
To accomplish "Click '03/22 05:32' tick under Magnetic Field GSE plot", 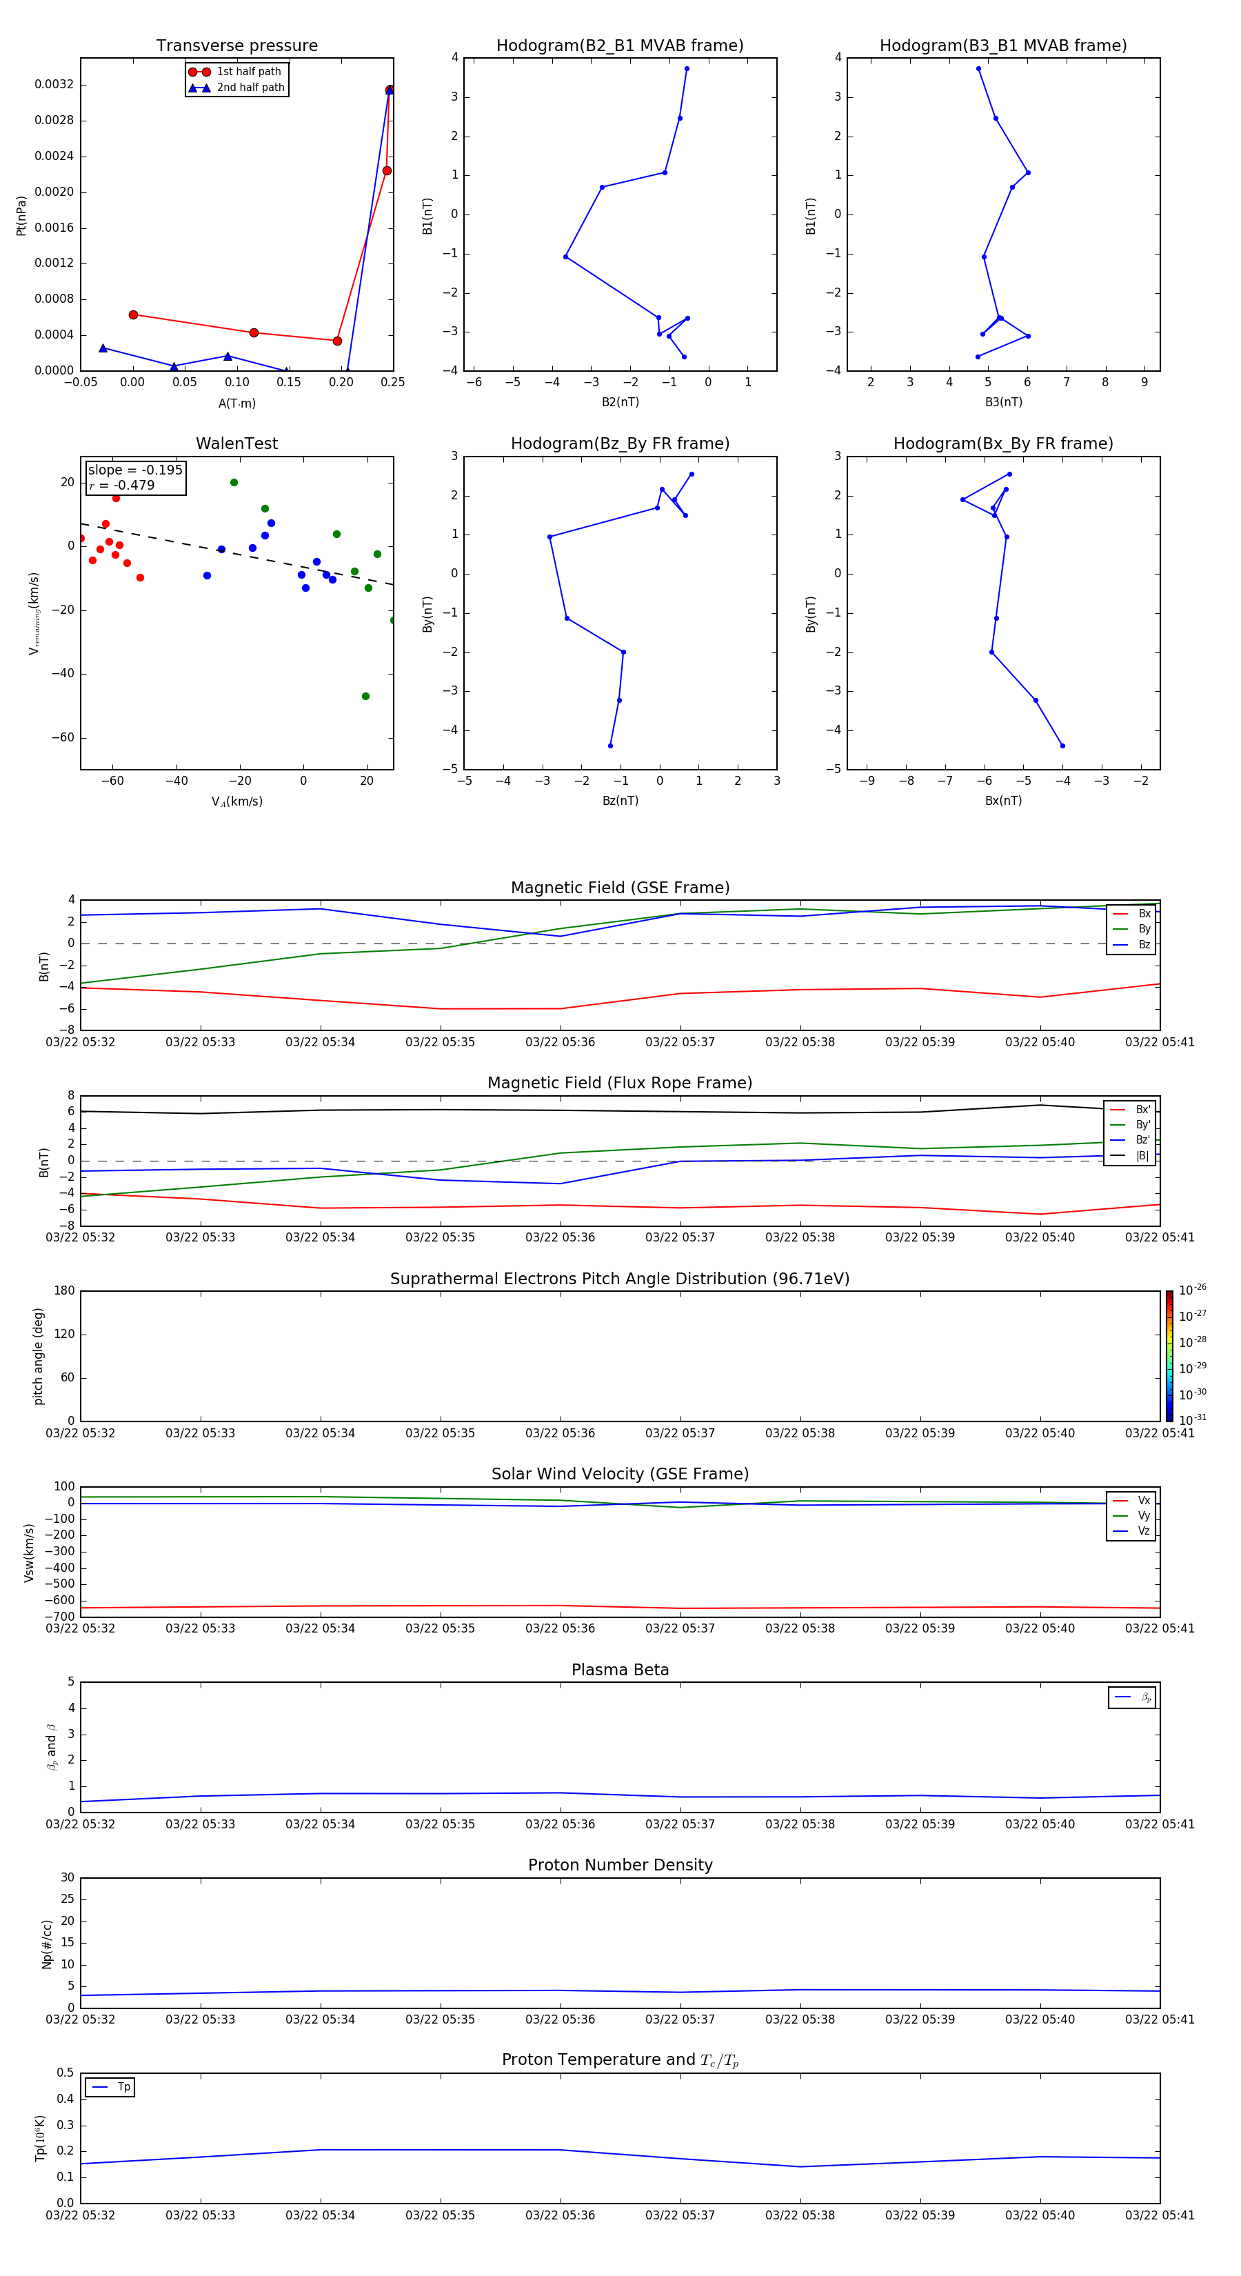I will tap(81, 1043).
